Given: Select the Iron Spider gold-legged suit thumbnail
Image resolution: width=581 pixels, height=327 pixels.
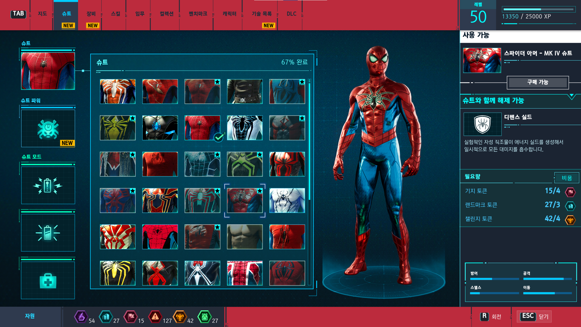Looking at the screenshot, I should tap(160, 200).
